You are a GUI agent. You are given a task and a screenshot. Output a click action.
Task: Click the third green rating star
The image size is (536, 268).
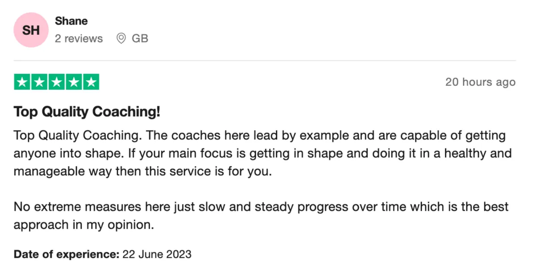57,82
